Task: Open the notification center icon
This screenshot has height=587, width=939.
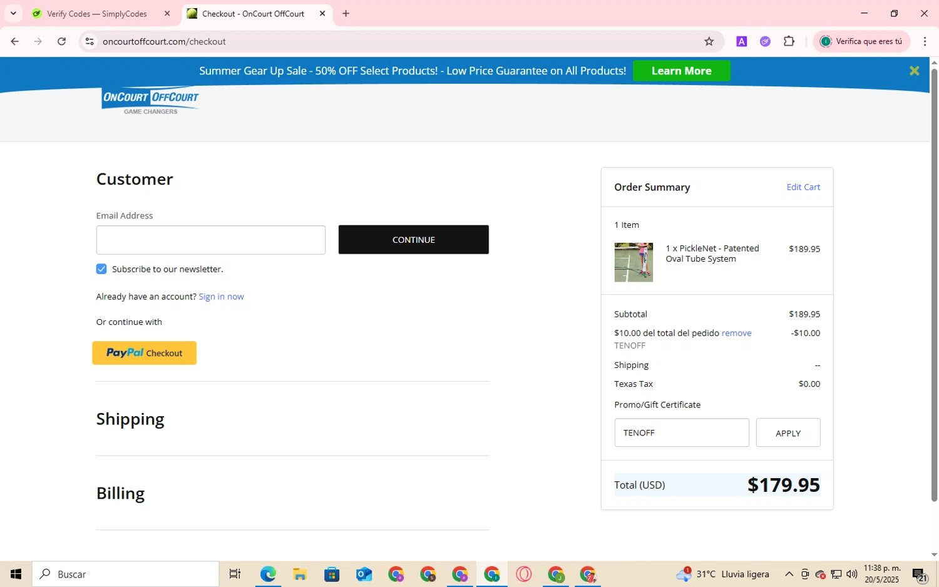Action: pos(920,574)
